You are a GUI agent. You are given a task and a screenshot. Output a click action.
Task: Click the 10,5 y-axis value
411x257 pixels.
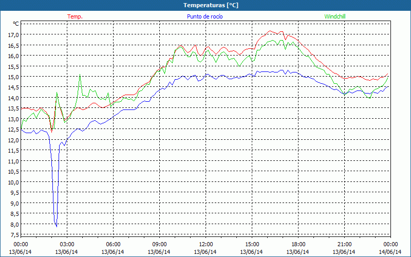(x=14, y=172)
